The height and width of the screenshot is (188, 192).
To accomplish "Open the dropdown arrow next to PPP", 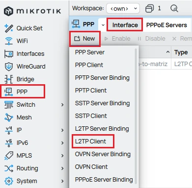I will 103,25.
